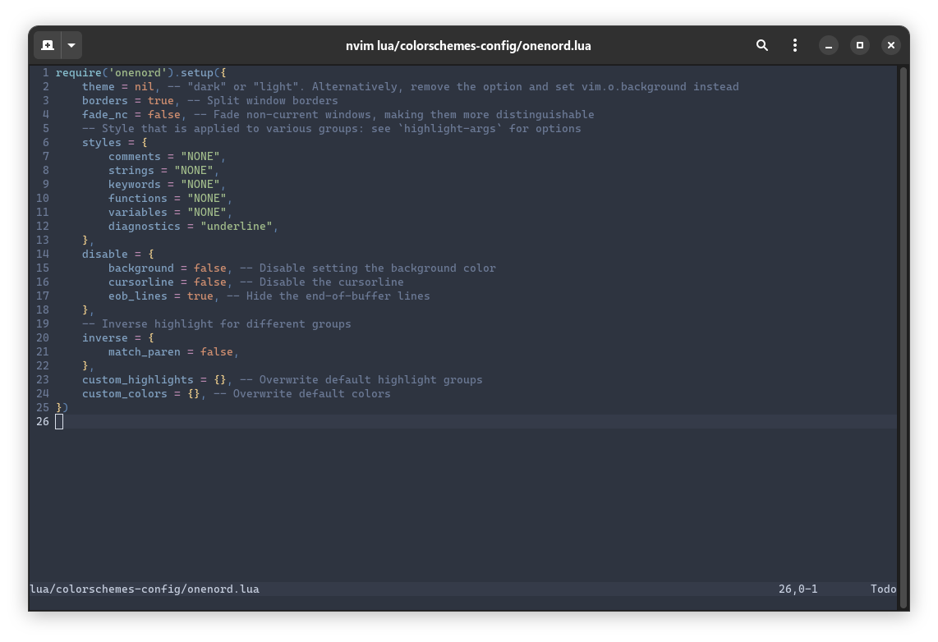Open a new terminal tab
Viewport: 938px width, 642px height.
tap(48, 45)
